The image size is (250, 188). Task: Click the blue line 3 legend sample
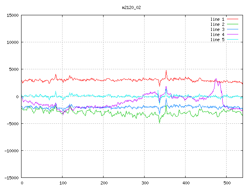pyautogui.click(x=232, y=29)
